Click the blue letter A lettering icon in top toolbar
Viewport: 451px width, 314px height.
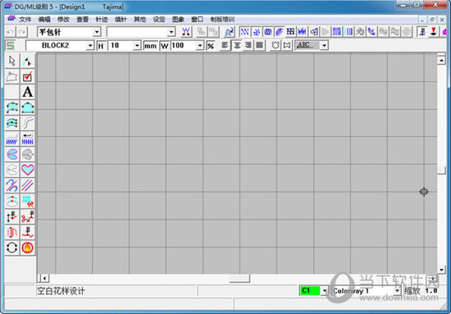coord(229,32)
